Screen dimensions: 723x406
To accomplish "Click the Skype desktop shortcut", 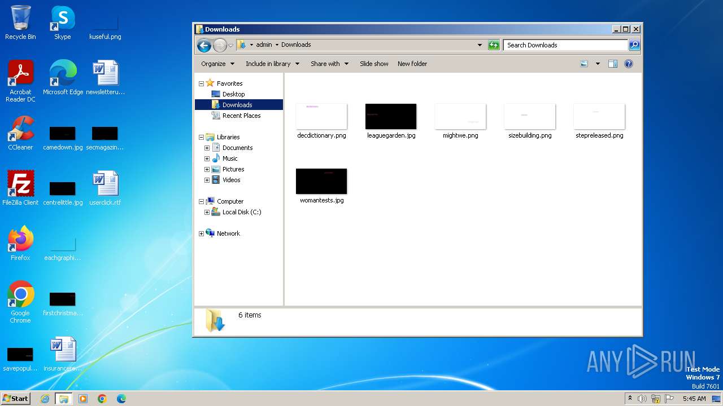I will pos(63,23).
